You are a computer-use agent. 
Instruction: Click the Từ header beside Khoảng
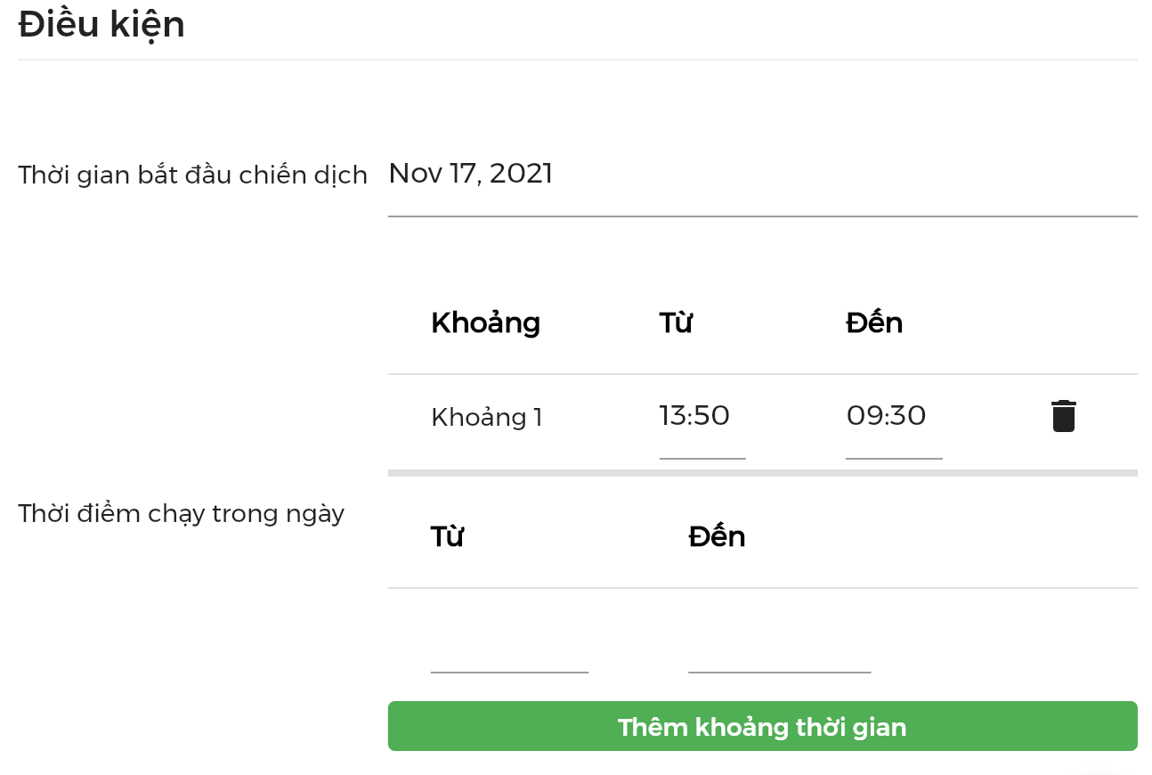[x=676, y=322]
